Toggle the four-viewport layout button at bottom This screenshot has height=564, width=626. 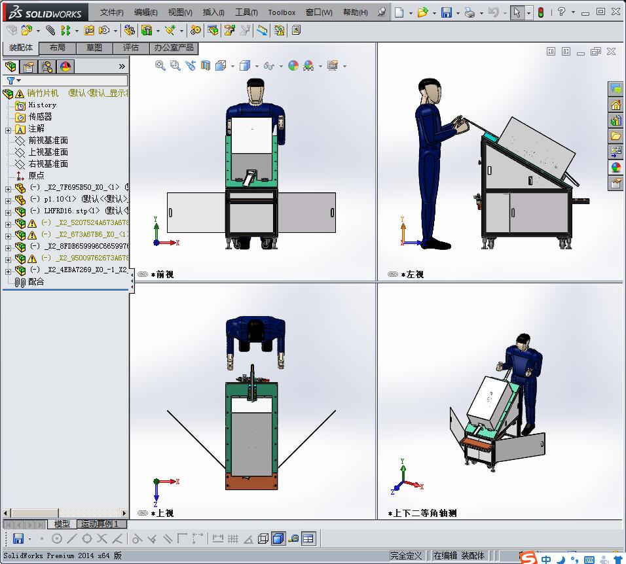tap(308, 539)
